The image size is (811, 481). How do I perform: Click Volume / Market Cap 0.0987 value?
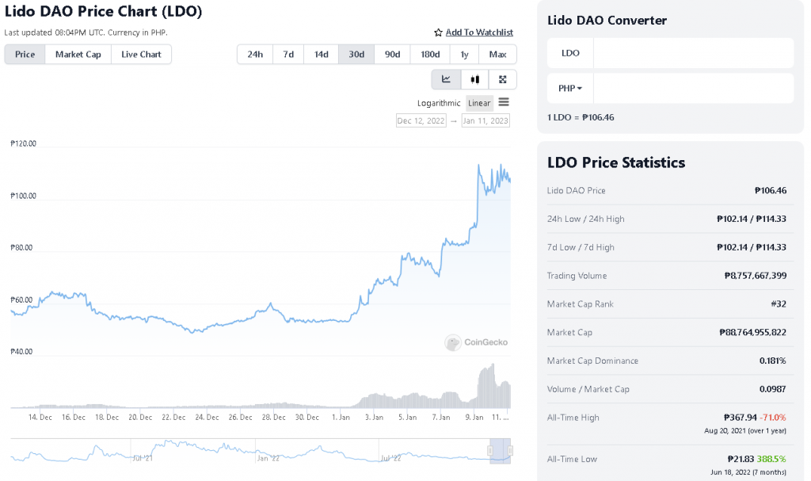coord(773,389)
